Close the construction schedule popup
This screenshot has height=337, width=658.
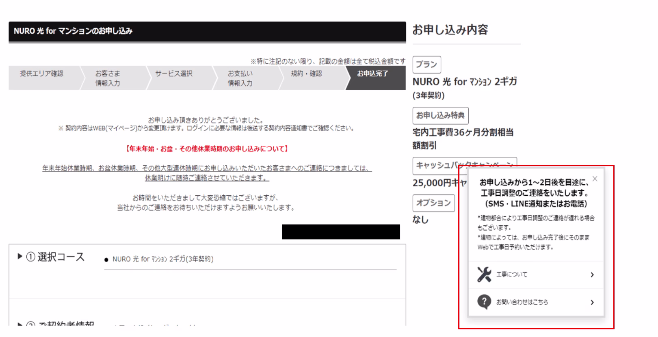coord(595,179)
